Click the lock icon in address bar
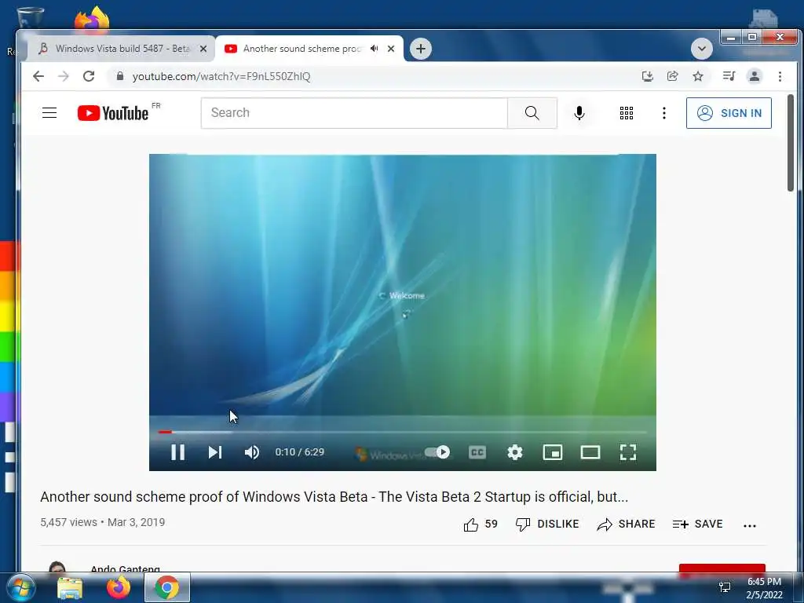This screenshot has height=603, width=804. coord(120,76)
